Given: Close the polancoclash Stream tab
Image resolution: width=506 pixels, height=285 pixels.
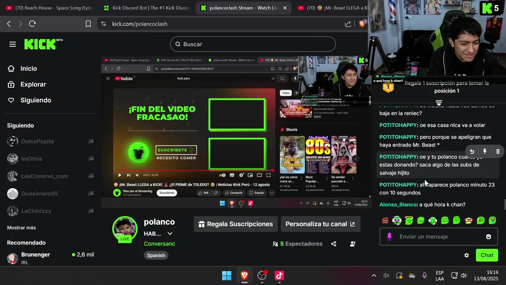Looking at the screenshot, I should 285,8.
